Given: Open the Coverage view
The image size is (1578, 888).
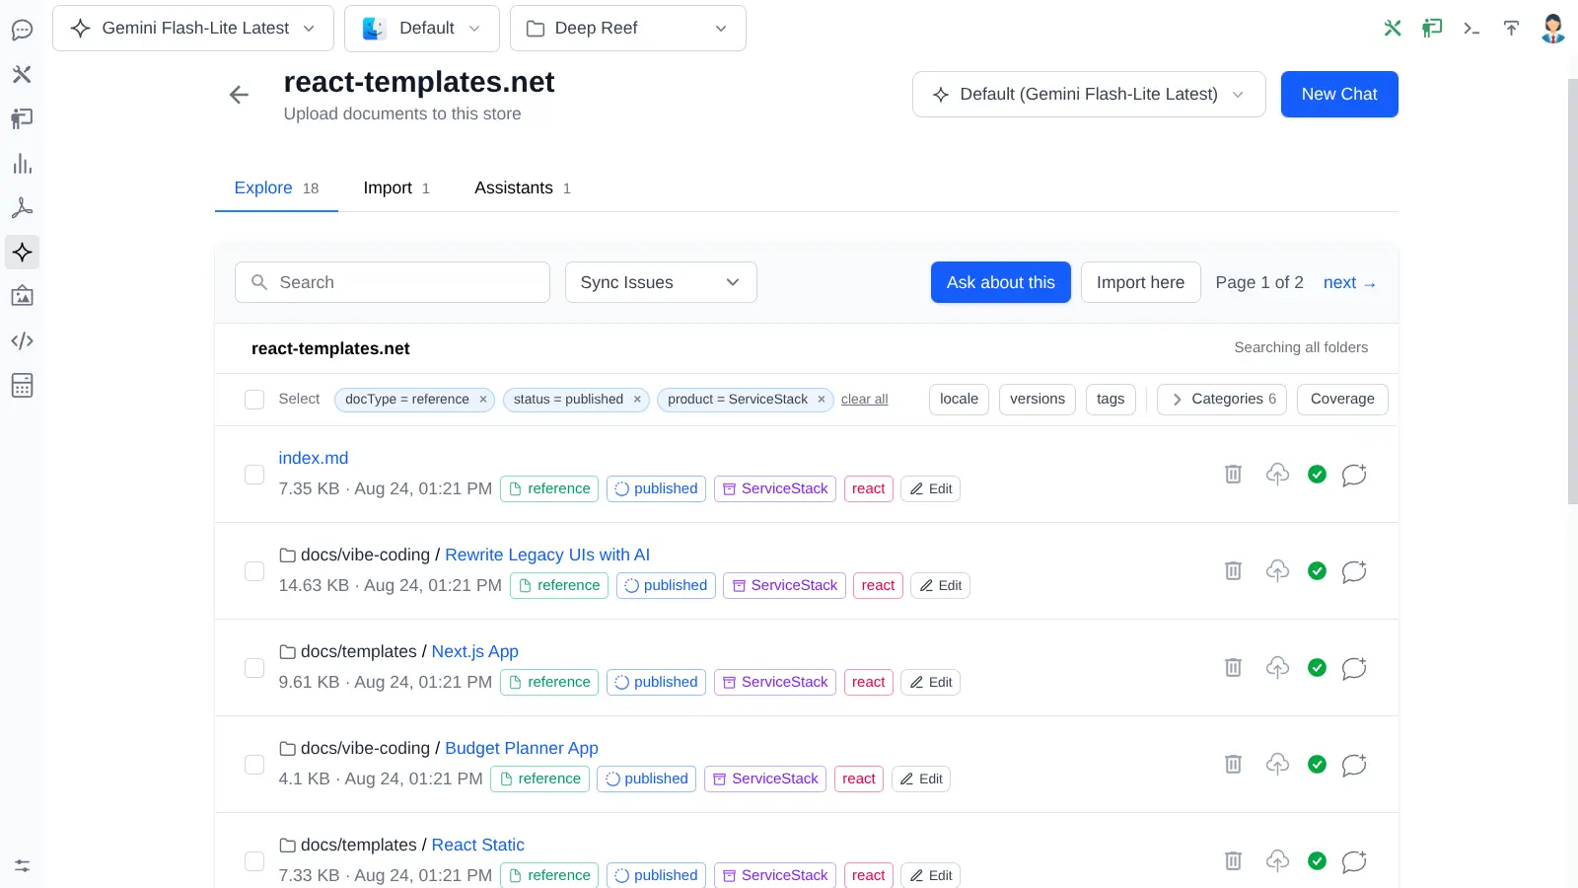Looking at the screenshot, I should pos(1342,400).
